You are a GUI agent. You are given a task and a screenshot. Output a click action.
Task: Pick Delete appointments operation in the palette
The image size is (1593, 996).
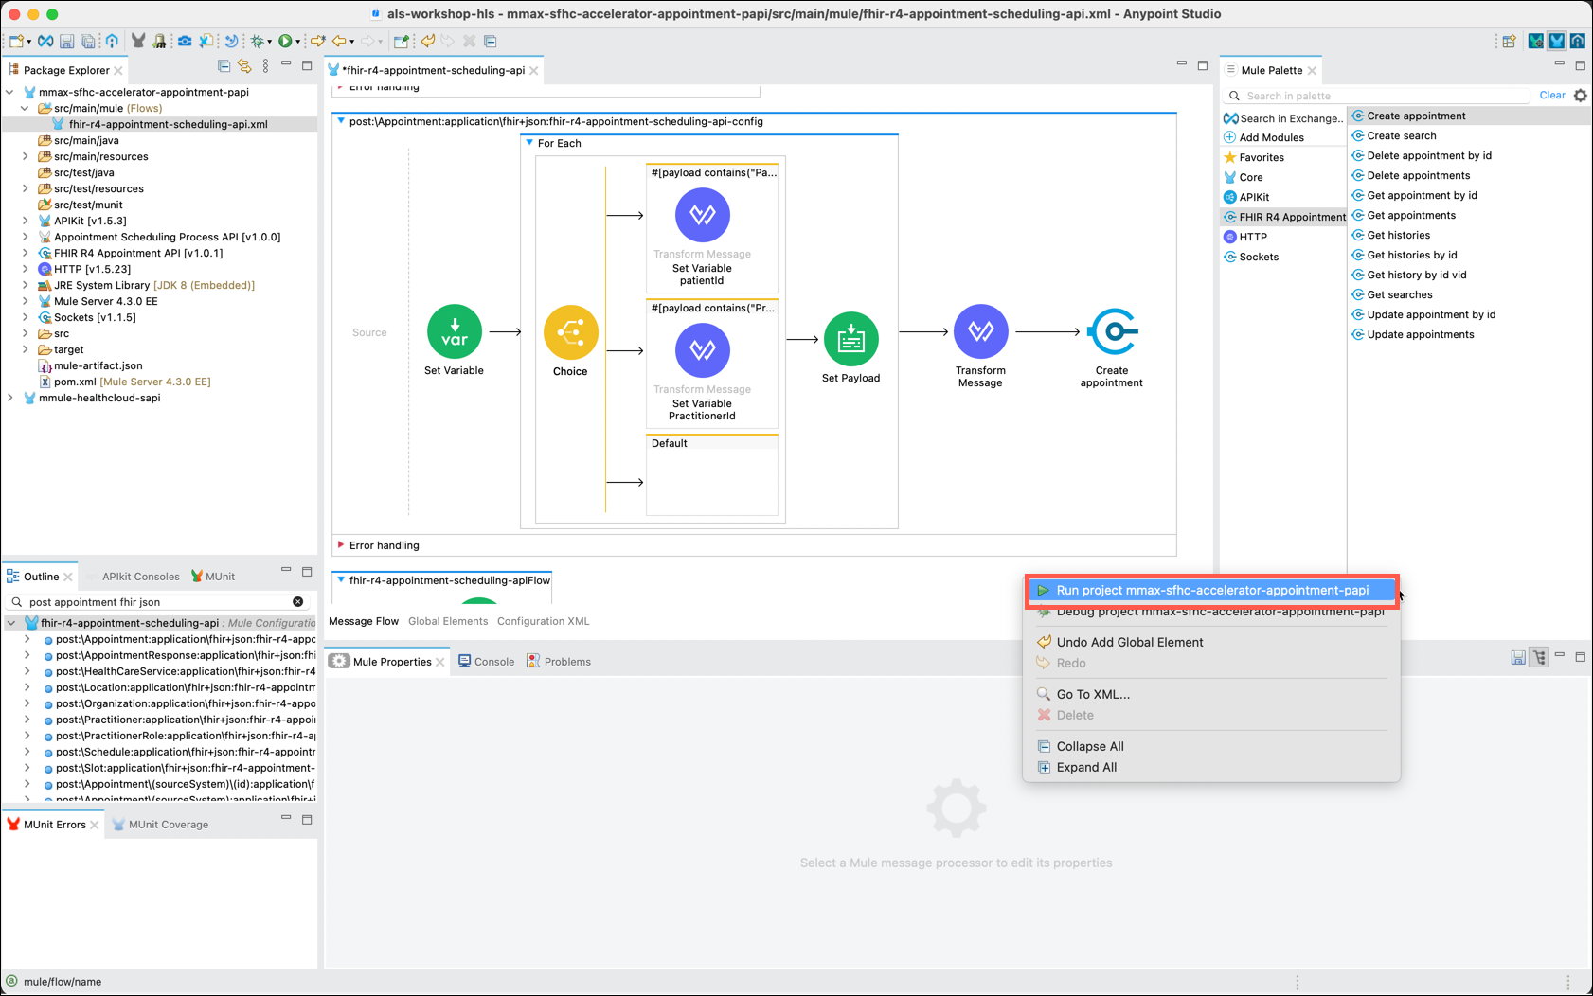(x=1411, y=176)
